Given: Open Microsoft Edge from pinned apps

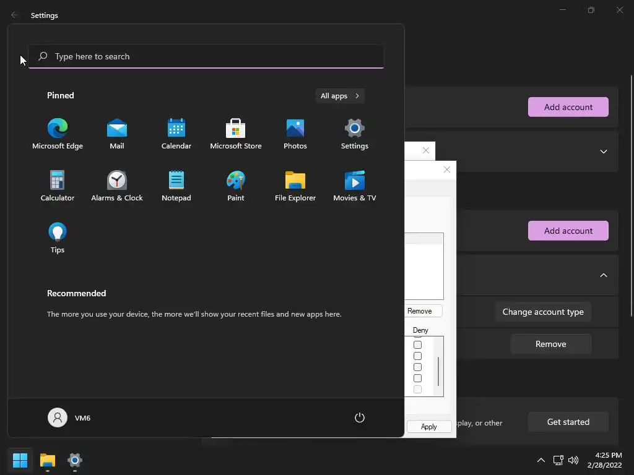Looking at the screenshot, I should 58,134.
